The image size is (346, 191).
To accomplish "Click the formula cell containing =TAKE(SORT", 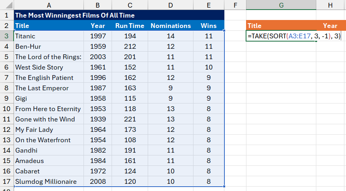I will (294, 36).
